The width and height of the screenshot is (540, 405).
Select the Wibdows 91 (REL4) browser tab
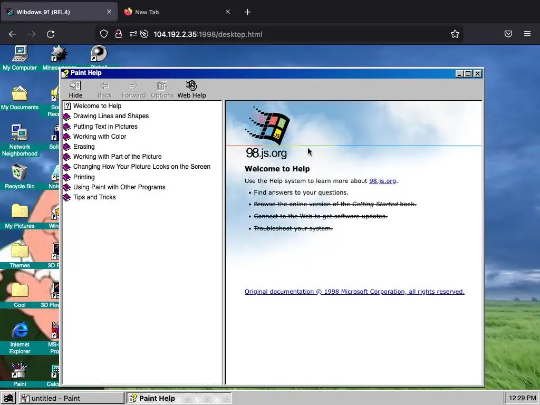[59, 12]
